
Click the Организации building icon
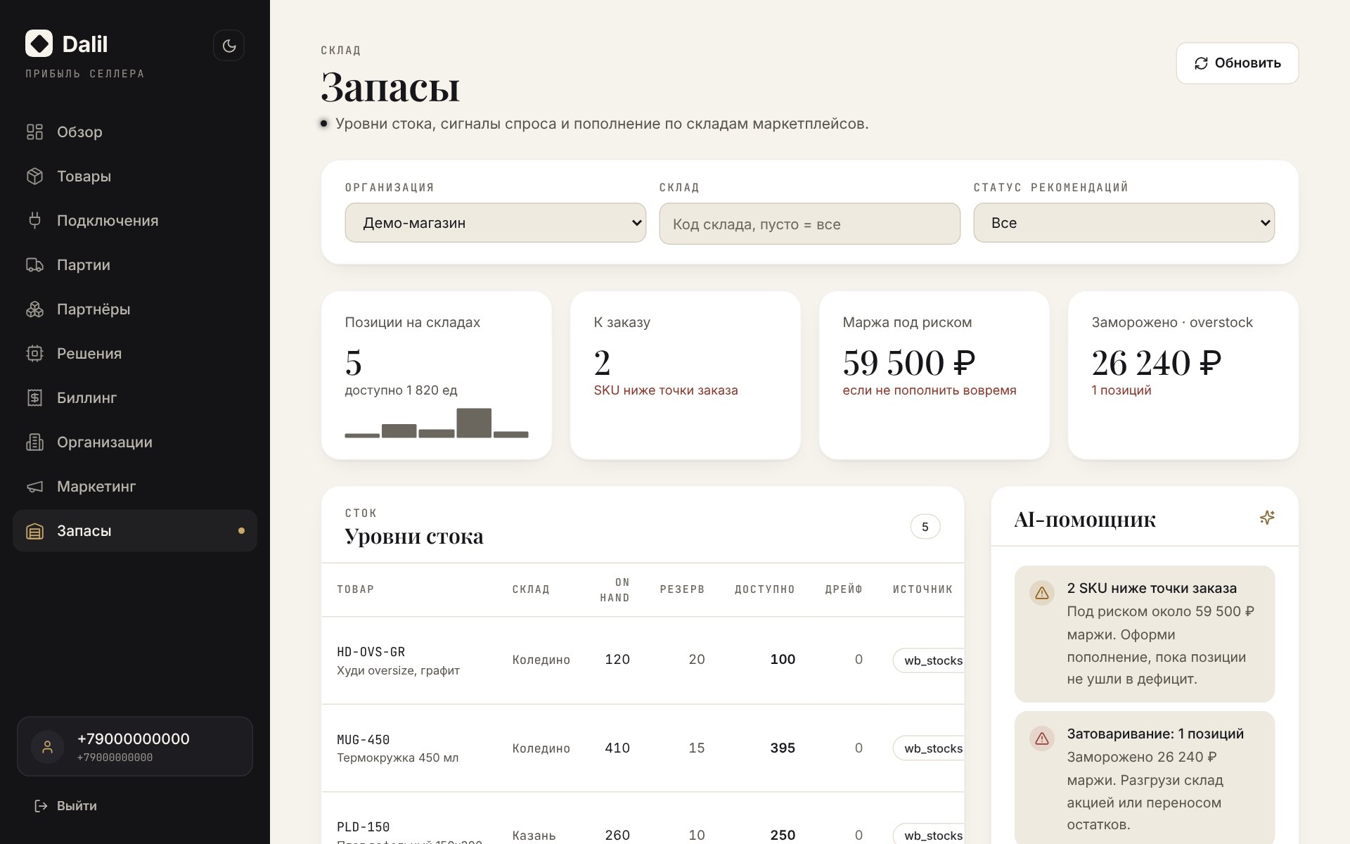point(34,442)
